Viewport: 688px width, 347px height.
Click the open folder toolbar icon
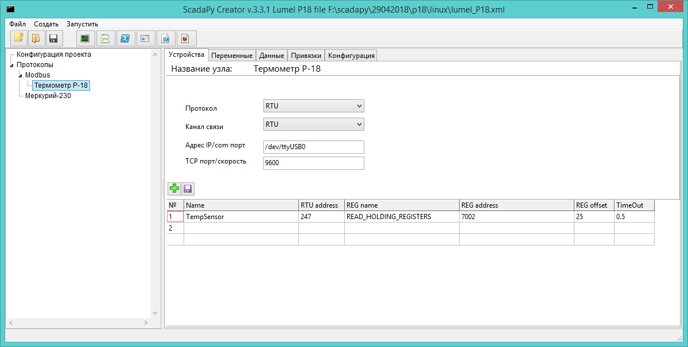coord(36,38)
